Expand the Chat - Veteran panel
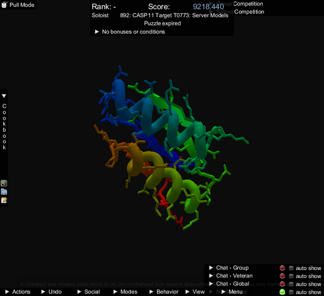 pos(211,276)
